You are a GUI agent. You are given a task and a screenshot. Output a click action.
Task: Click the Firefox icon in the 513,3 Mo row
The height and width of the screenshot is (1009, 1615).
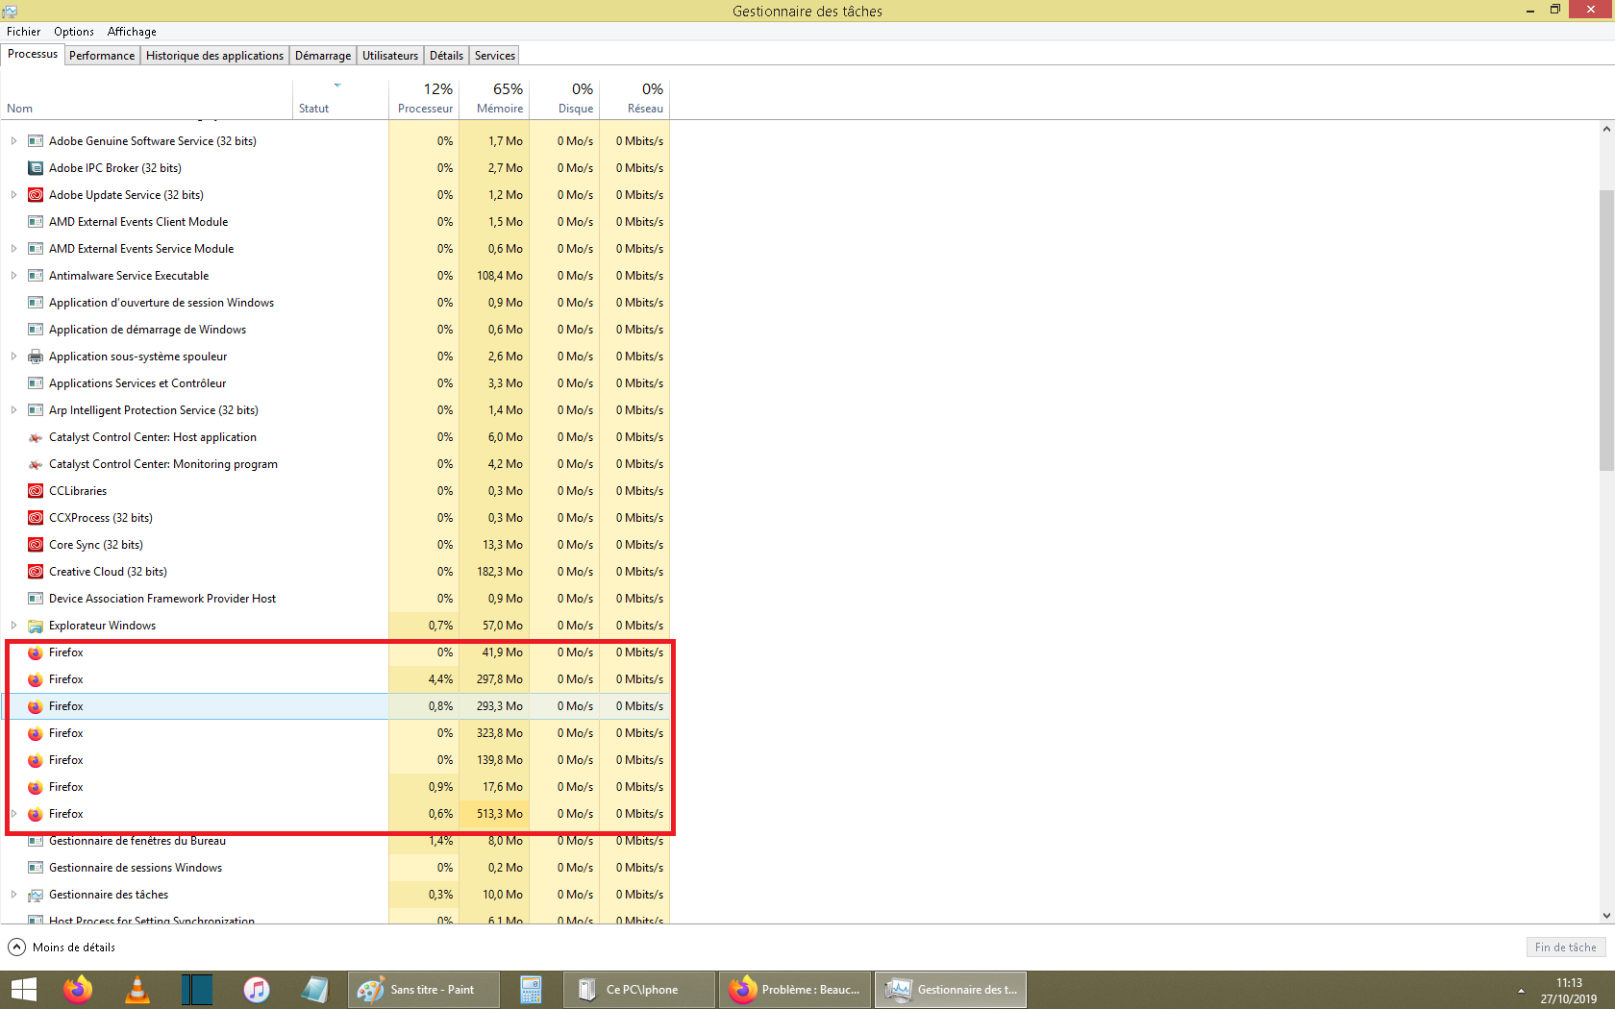[x=36, y=814]
